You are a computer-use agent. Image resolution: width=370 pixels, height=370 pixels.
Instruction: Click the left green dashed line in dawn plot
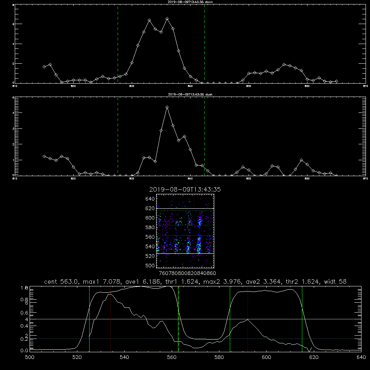(118, 44)
